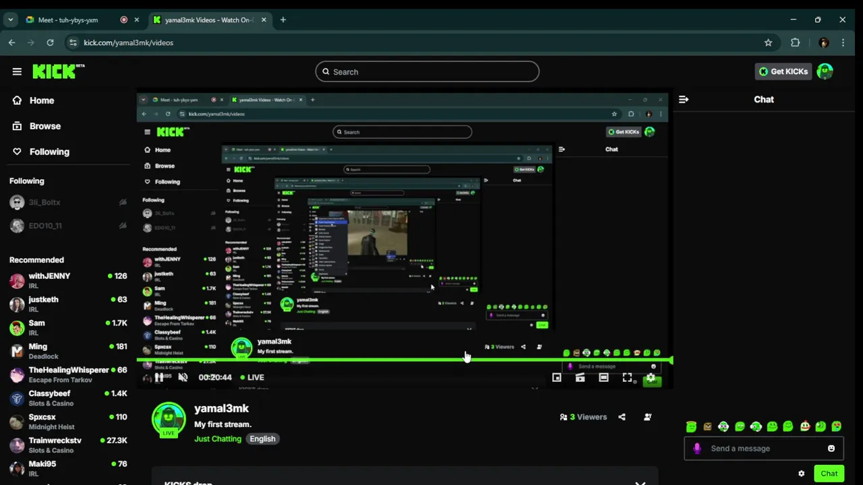This screenshot has width=863, height=485.
Task: Jump to LIVE indicator in player
Action: click(x=252, y=377)
